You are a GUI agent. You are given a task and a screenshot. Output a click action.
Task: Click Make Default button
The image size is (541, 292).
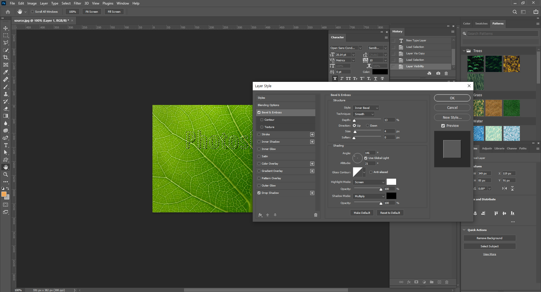coord(362,213)
